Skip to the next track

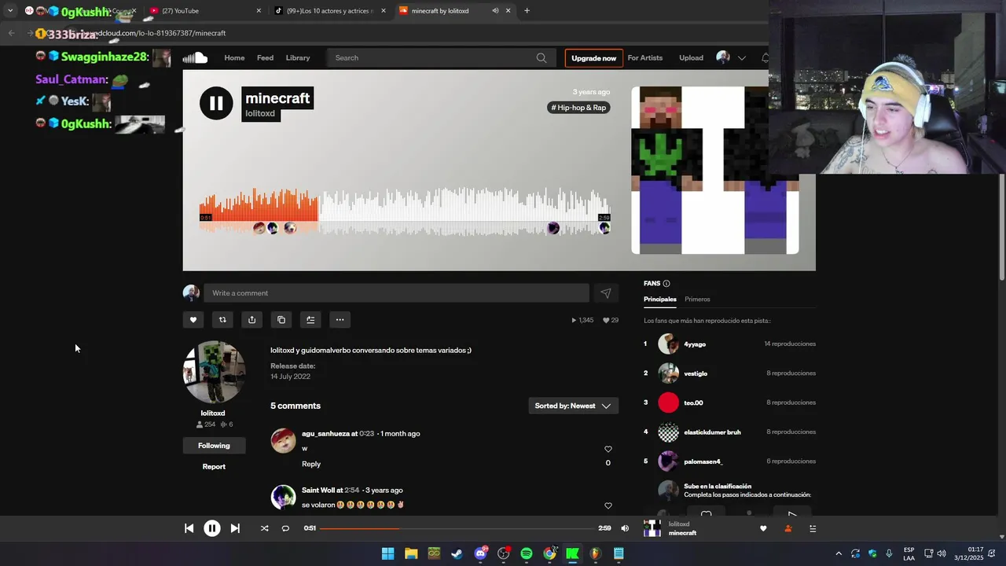(x=235, y=528)
